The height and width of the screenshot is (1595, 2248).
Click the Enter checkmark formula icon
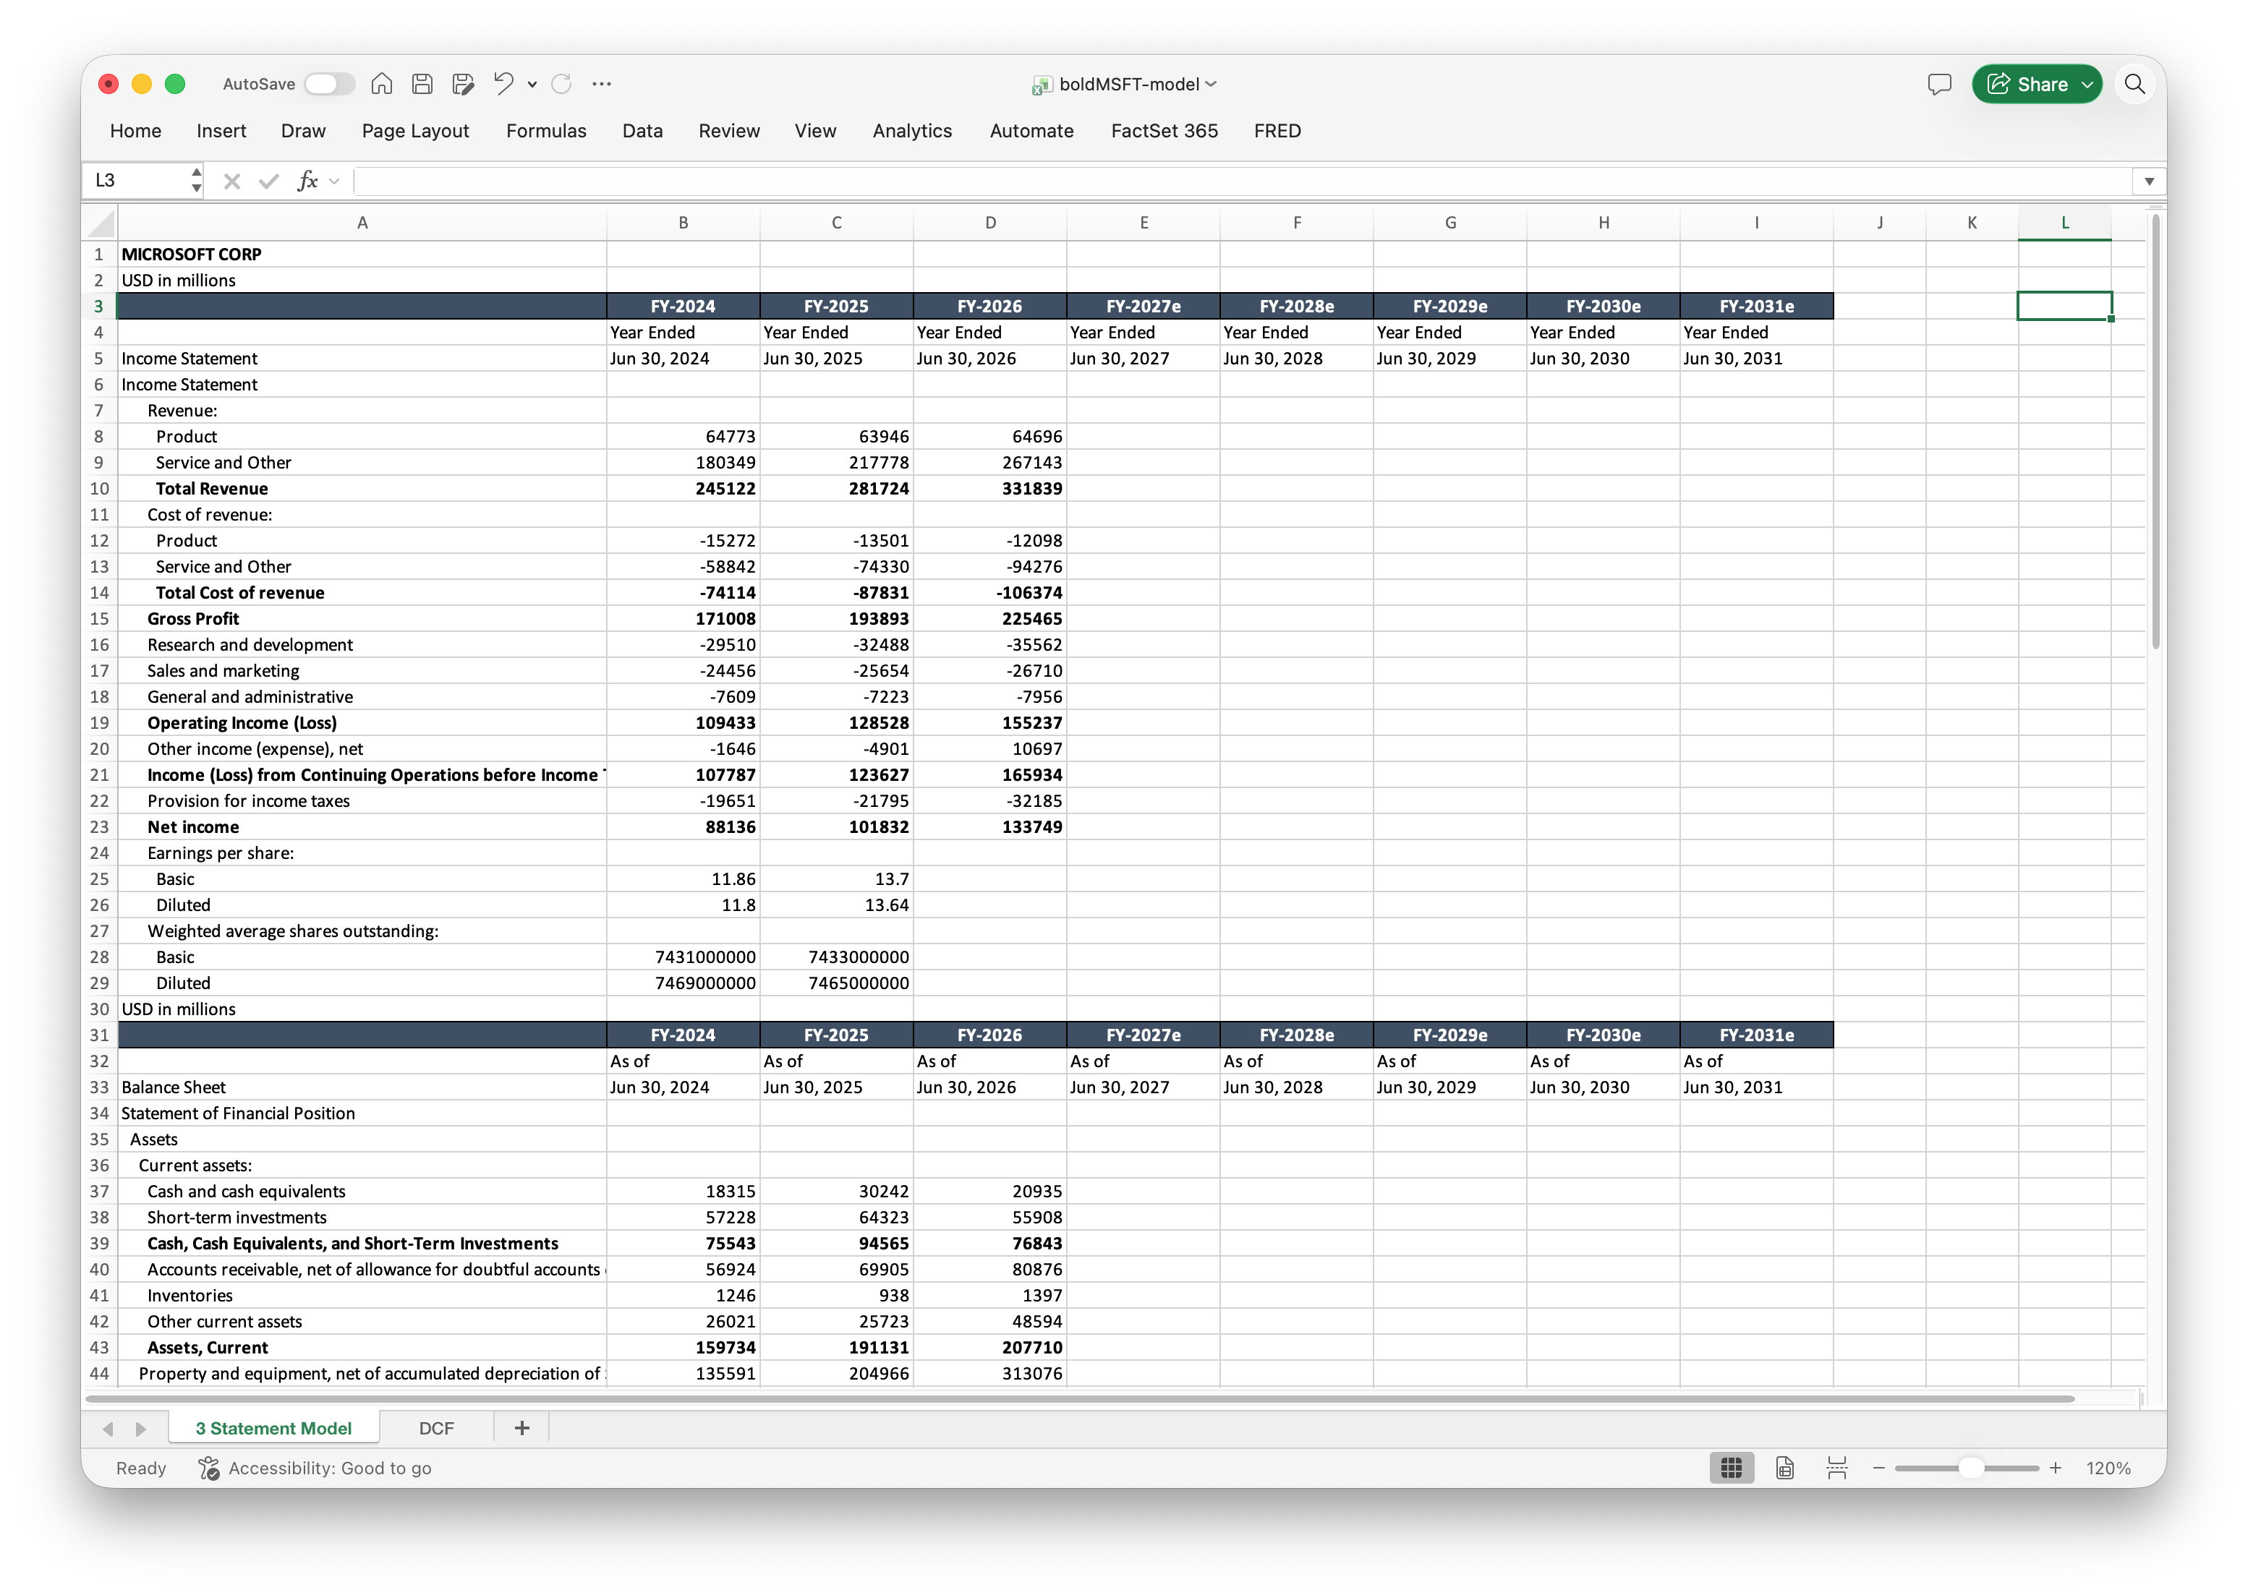[x=268, y=181]
